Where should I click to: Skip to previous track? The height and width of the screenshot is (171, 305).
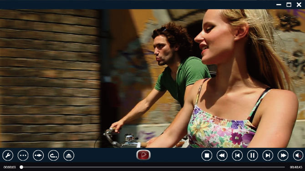click(237, 156)
